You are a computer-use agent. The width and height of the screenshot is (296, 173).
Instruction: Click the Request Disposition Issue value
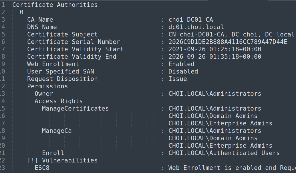point(178,79)
